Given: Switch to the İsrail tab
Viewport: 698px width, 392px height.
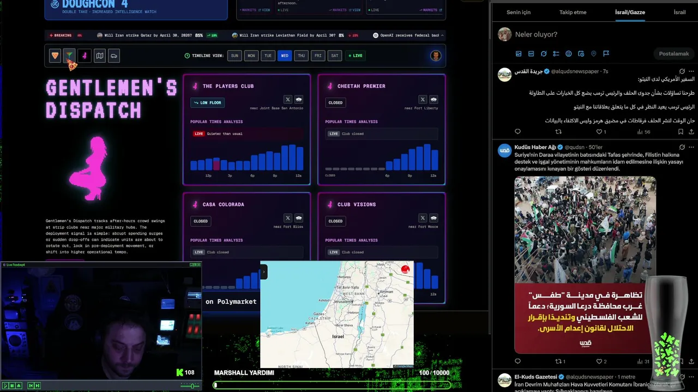Looking at the screenshot, I should click(679, 12).
